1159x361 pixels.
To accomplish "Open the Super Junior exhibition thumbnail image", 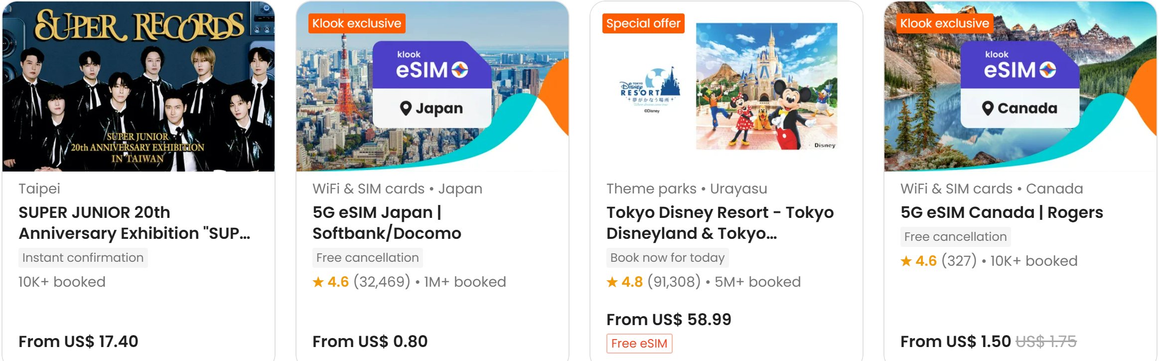I will coord(139,87).
